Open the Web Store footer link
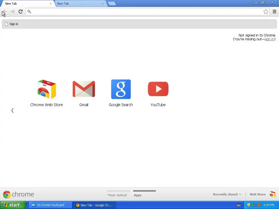Image resolution: width=279 pixels, height=209 pixels. point(258,194)
